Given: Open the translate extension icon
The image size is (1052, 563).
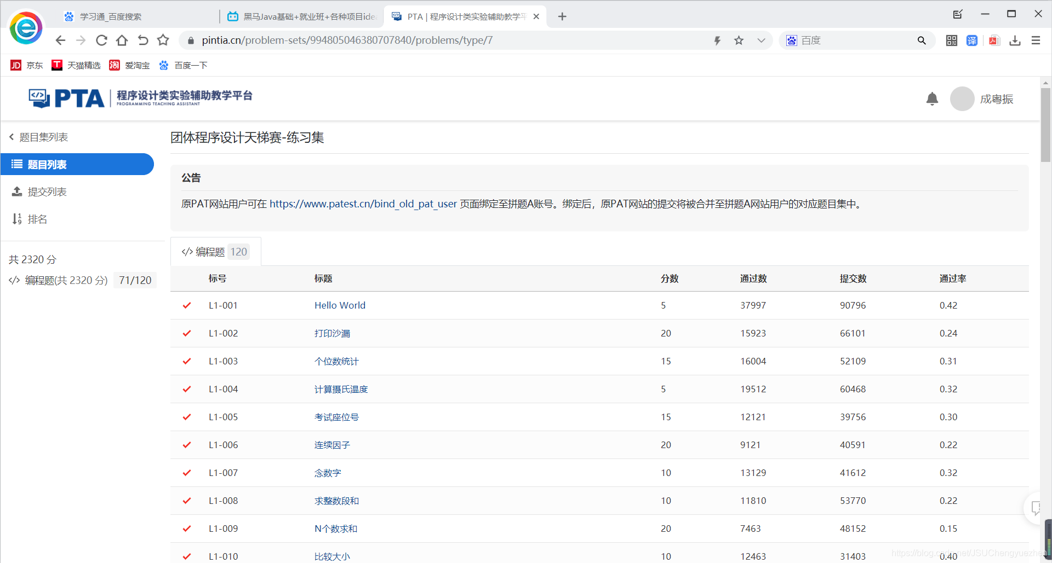Looking at the screenshot, I should click(x=972, y=40).
